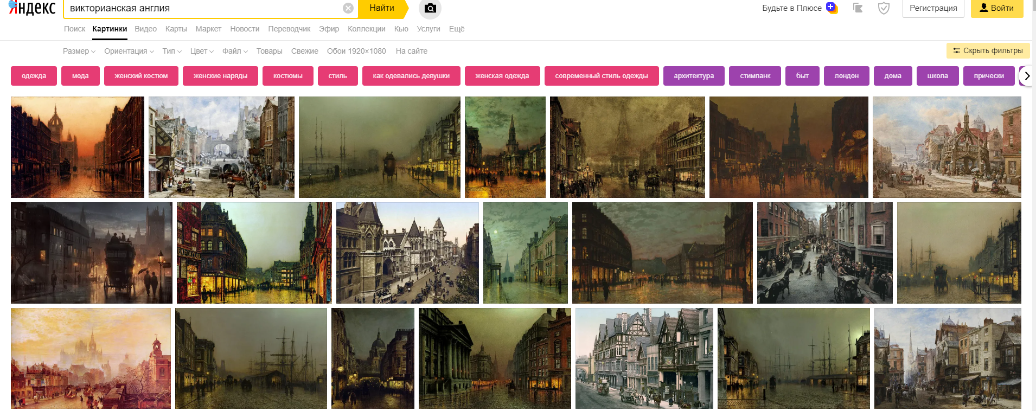Click the Yandex Plus badge icon
Image resolution: width=1036 pixels, height=411 pixels.
pos(832,8)
